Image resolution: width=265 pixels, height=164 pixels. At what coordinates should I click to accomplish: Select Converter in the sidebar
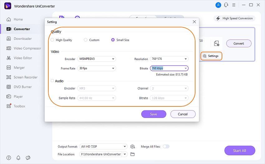click(x=22, y=29)
